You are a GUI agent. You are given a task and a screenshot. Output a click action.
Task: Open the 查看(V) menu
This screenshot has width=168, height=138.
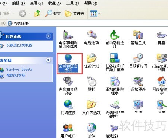(37, 3)
